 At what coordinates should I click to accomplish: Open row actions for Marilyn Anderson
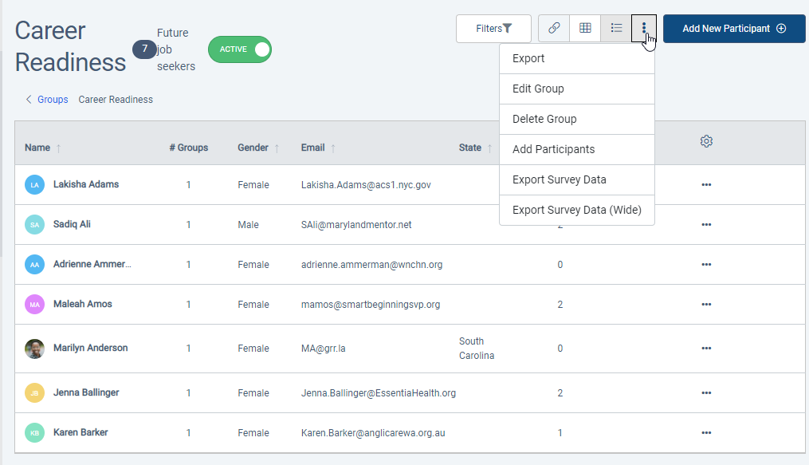[706, 348]
